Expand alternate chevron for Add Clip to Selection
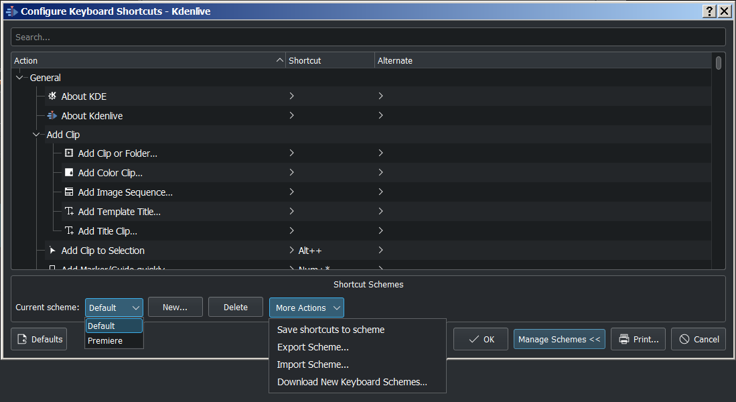Screen dimensions: 736x402 380,250
